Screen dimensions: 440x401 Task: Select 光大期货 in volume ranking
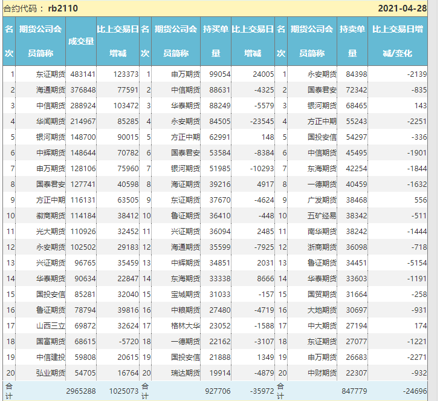pyautogui.click(x=51, y=232)
